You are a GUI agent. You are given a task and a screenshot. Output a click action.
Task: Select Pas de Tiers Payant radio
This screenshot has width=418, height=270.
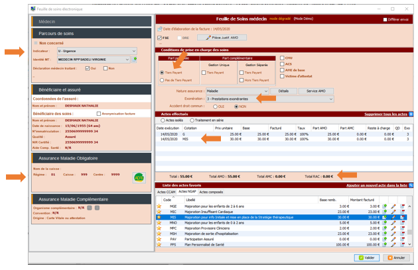pyautogui.click(x=162, y=80)
